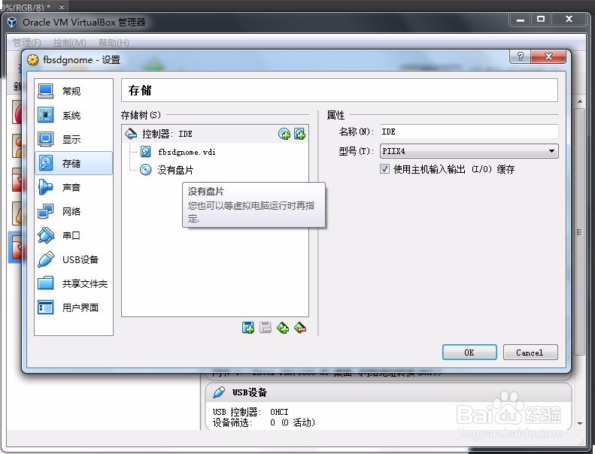Click the '设备筛选: 0 (0 活动)' text

coord(264,422)
